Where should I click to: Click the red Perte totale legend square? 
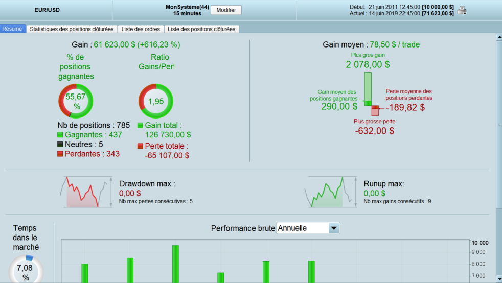click(x=140, y=146)
